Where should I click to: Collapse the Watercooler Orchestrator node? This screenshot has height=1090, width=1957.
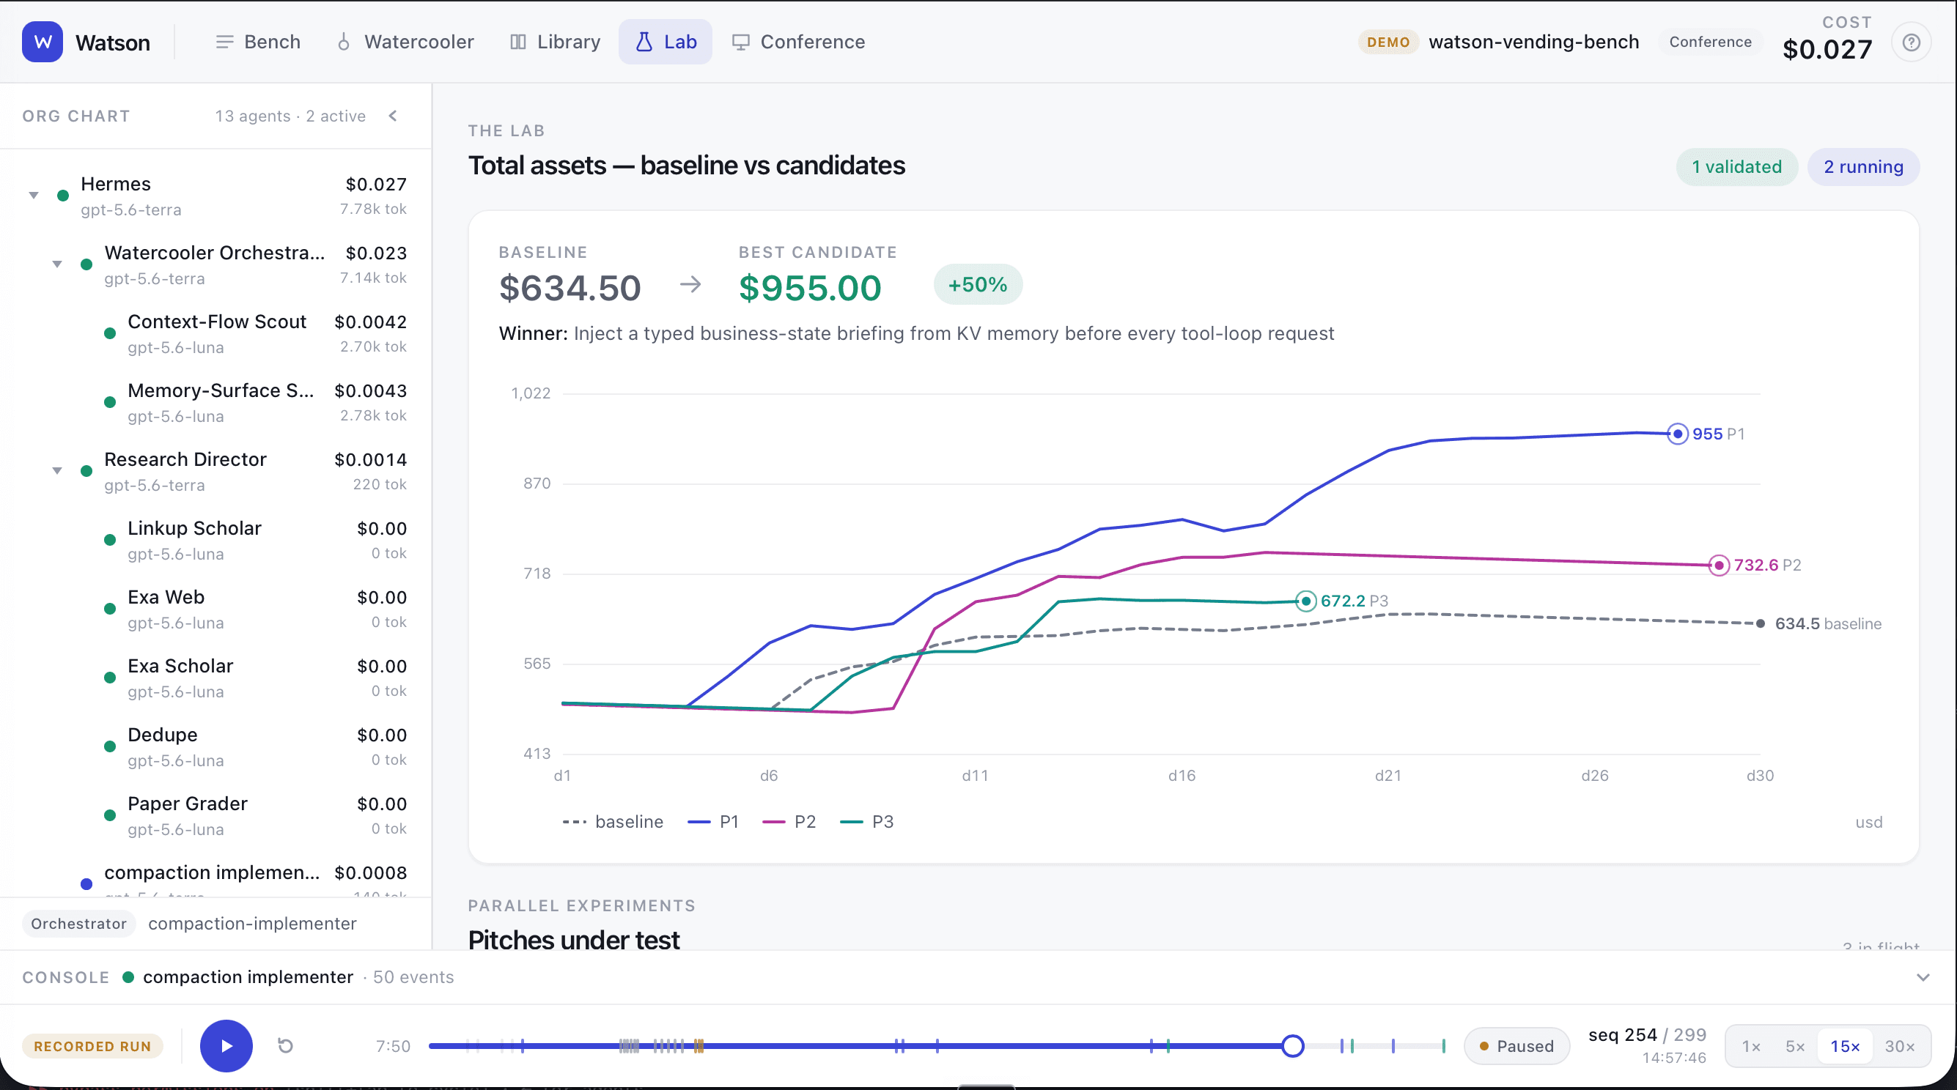pyautogui.click(x=57, y=264)
